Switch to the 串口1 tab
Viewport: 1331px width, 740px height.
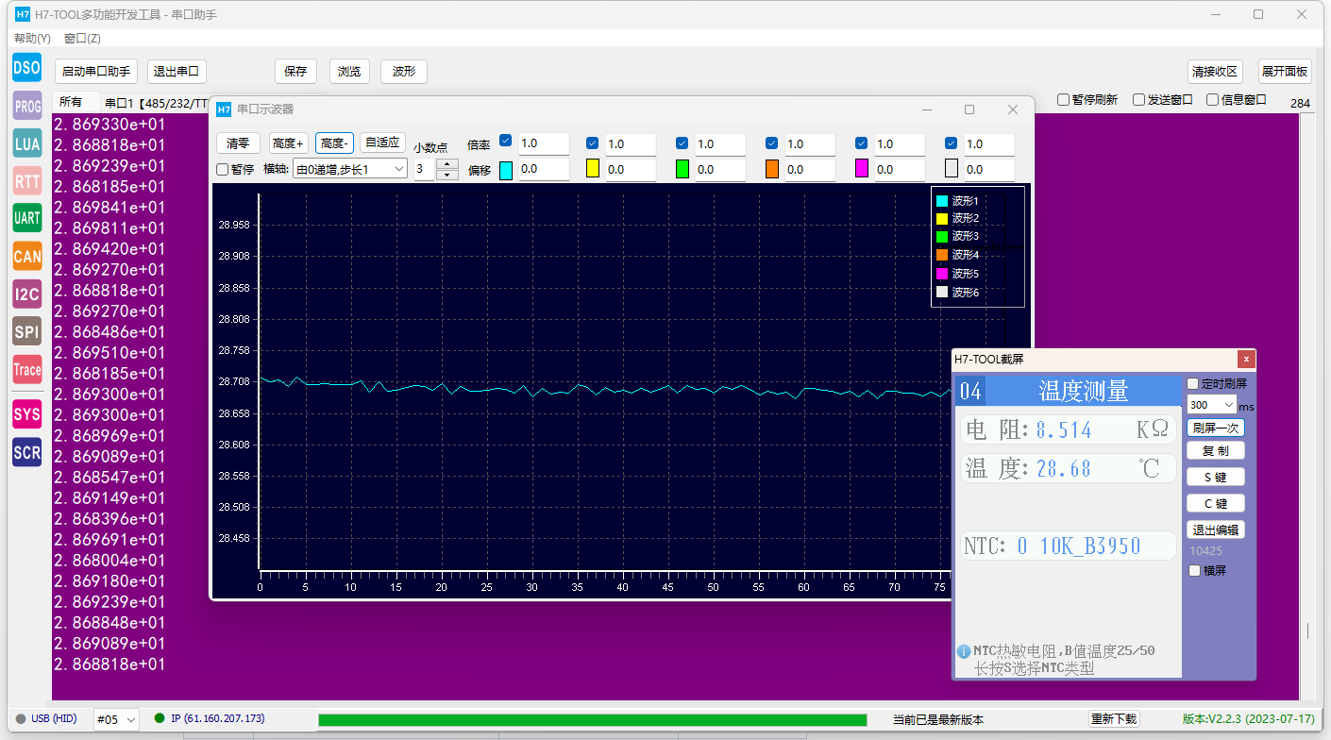156,103
